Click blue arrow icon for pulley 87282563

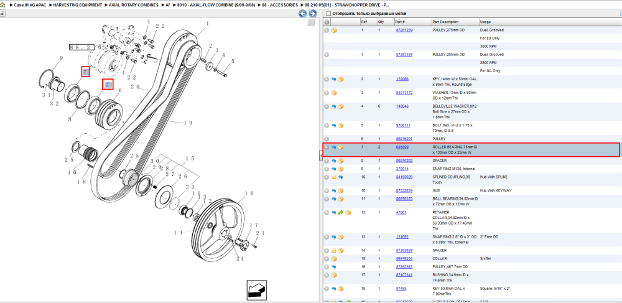[334, 267]
